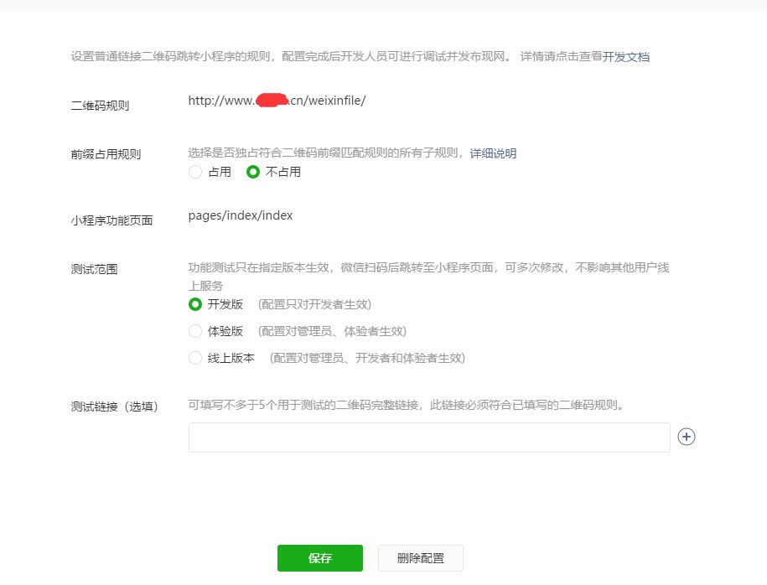Choose 线上版本 test scope
767x585 pixels.
tap(195, 358)
